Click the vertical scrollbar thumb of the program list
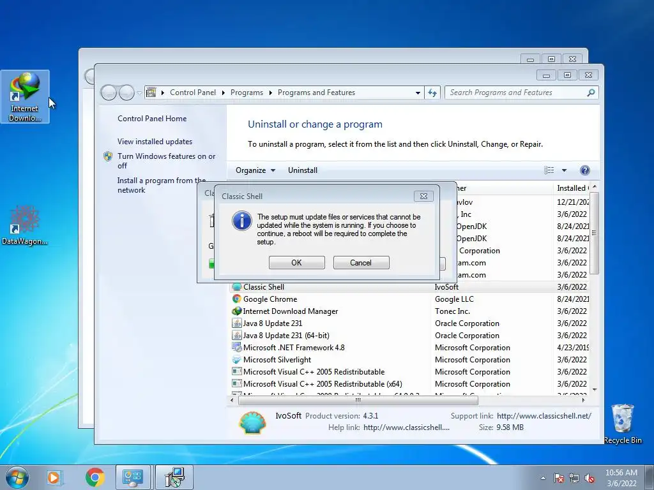The width and height of the screenshot is (654, 490). [x=595, y=233]
